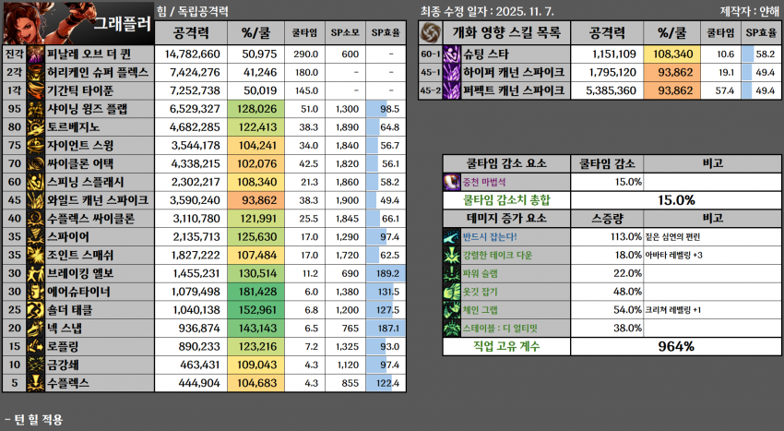This screenshot has height=431, width=784.
Task: Click the enhancement emblem beside 개화 영향 스킬 목록
Action: point(431,31)
